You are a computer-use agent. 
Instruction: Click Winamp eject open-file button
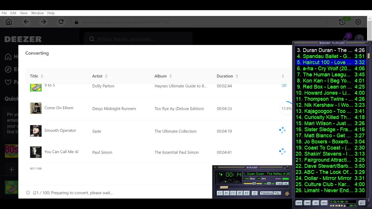(x=255, y=193)
